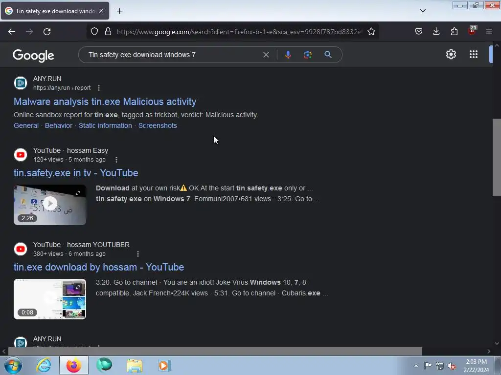This screenshot has width=501, height=375.
Task: Open a new browser tab
Action: tap(119, 11)
